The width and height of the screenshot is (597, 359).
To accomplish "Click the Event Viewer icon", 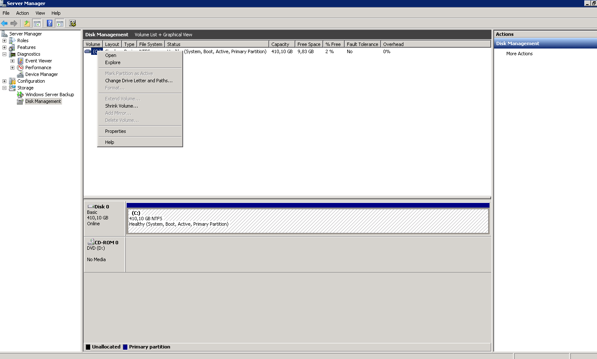I will 20,61.
